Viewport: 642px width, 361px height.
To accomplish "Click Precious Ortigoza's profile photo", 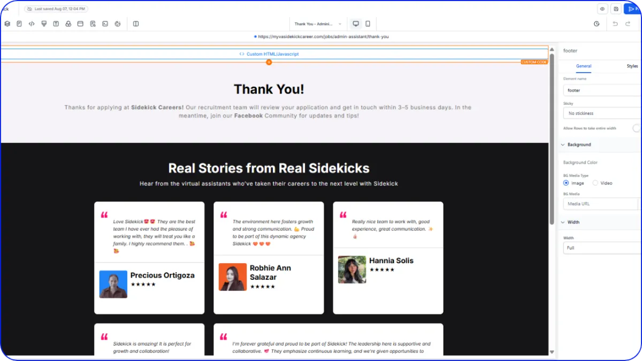I will tap(113, 284).
